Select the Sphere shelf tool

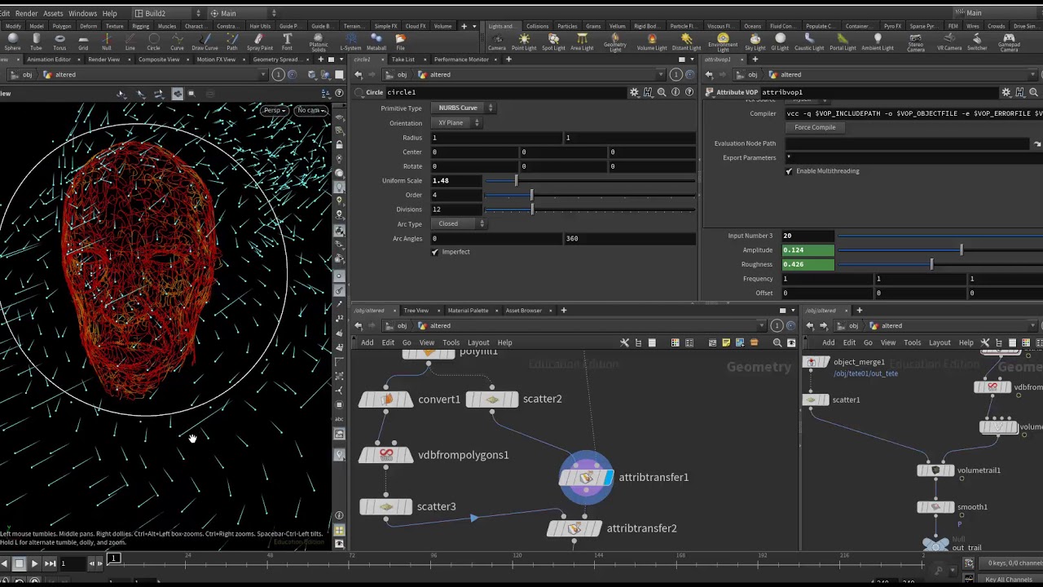[x=12, y=42]
